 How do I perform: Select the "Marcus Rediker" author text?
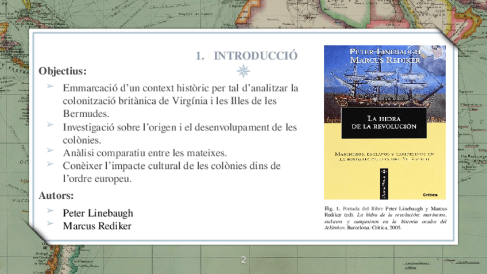coord(97,226)
